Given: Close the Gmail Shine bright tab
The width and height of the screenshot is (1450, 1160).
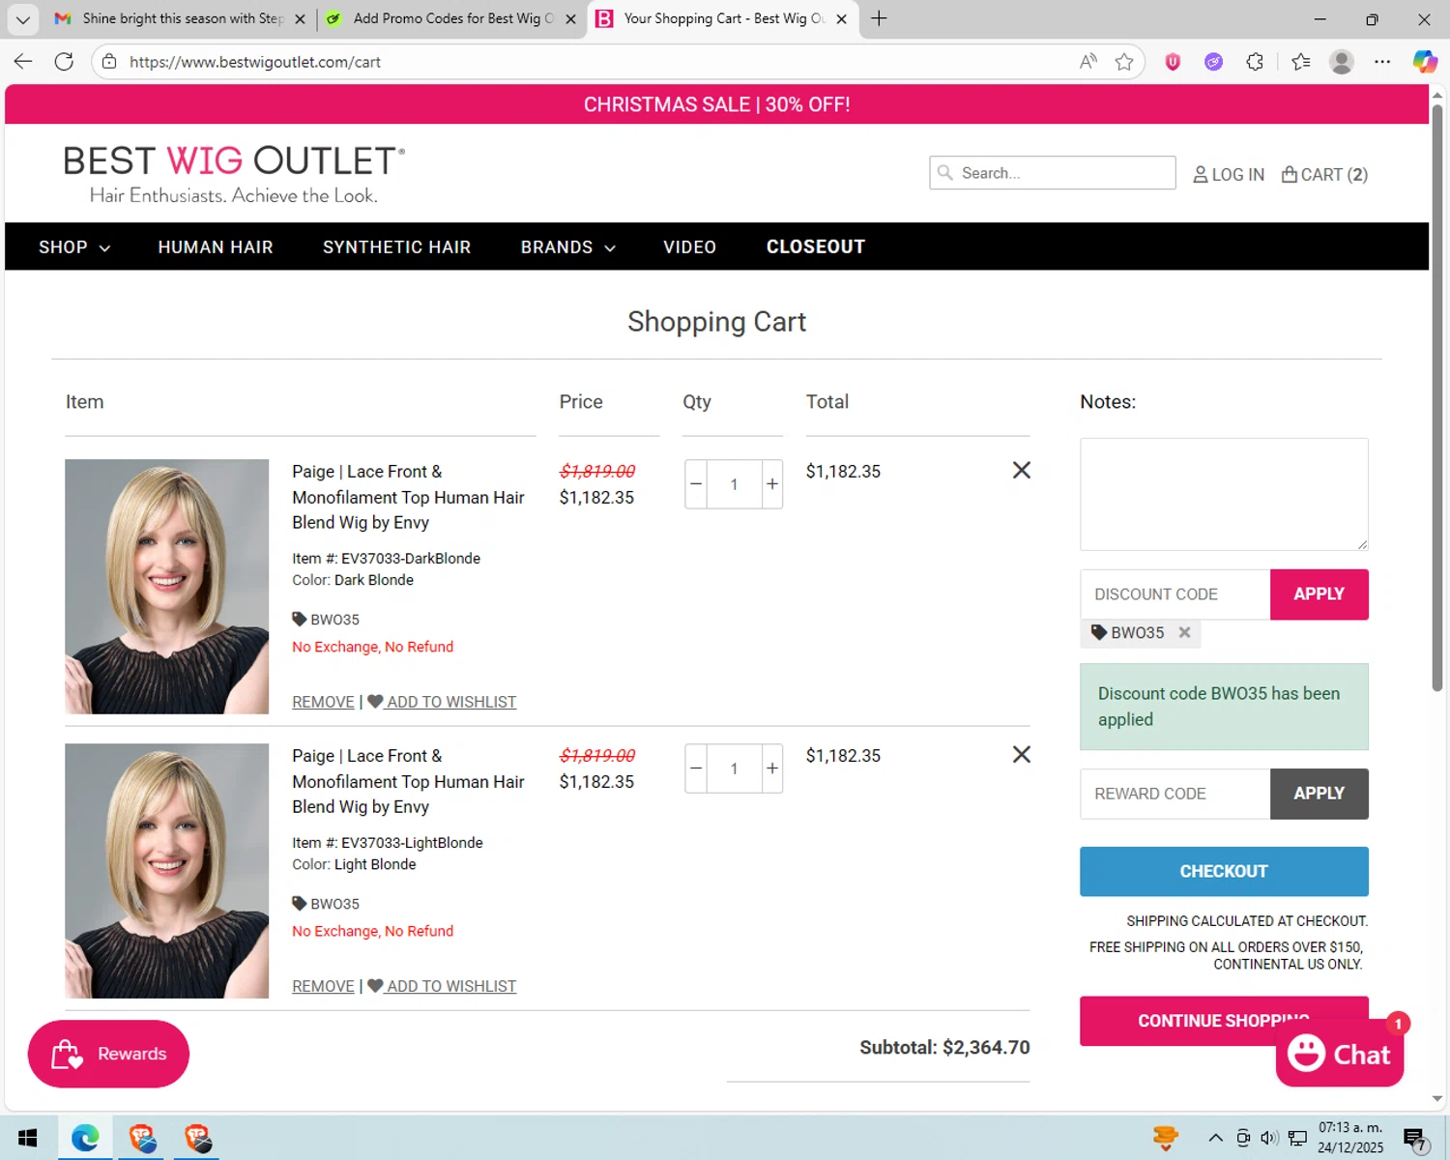Looking at the screenshot, I should coord(300,18).
